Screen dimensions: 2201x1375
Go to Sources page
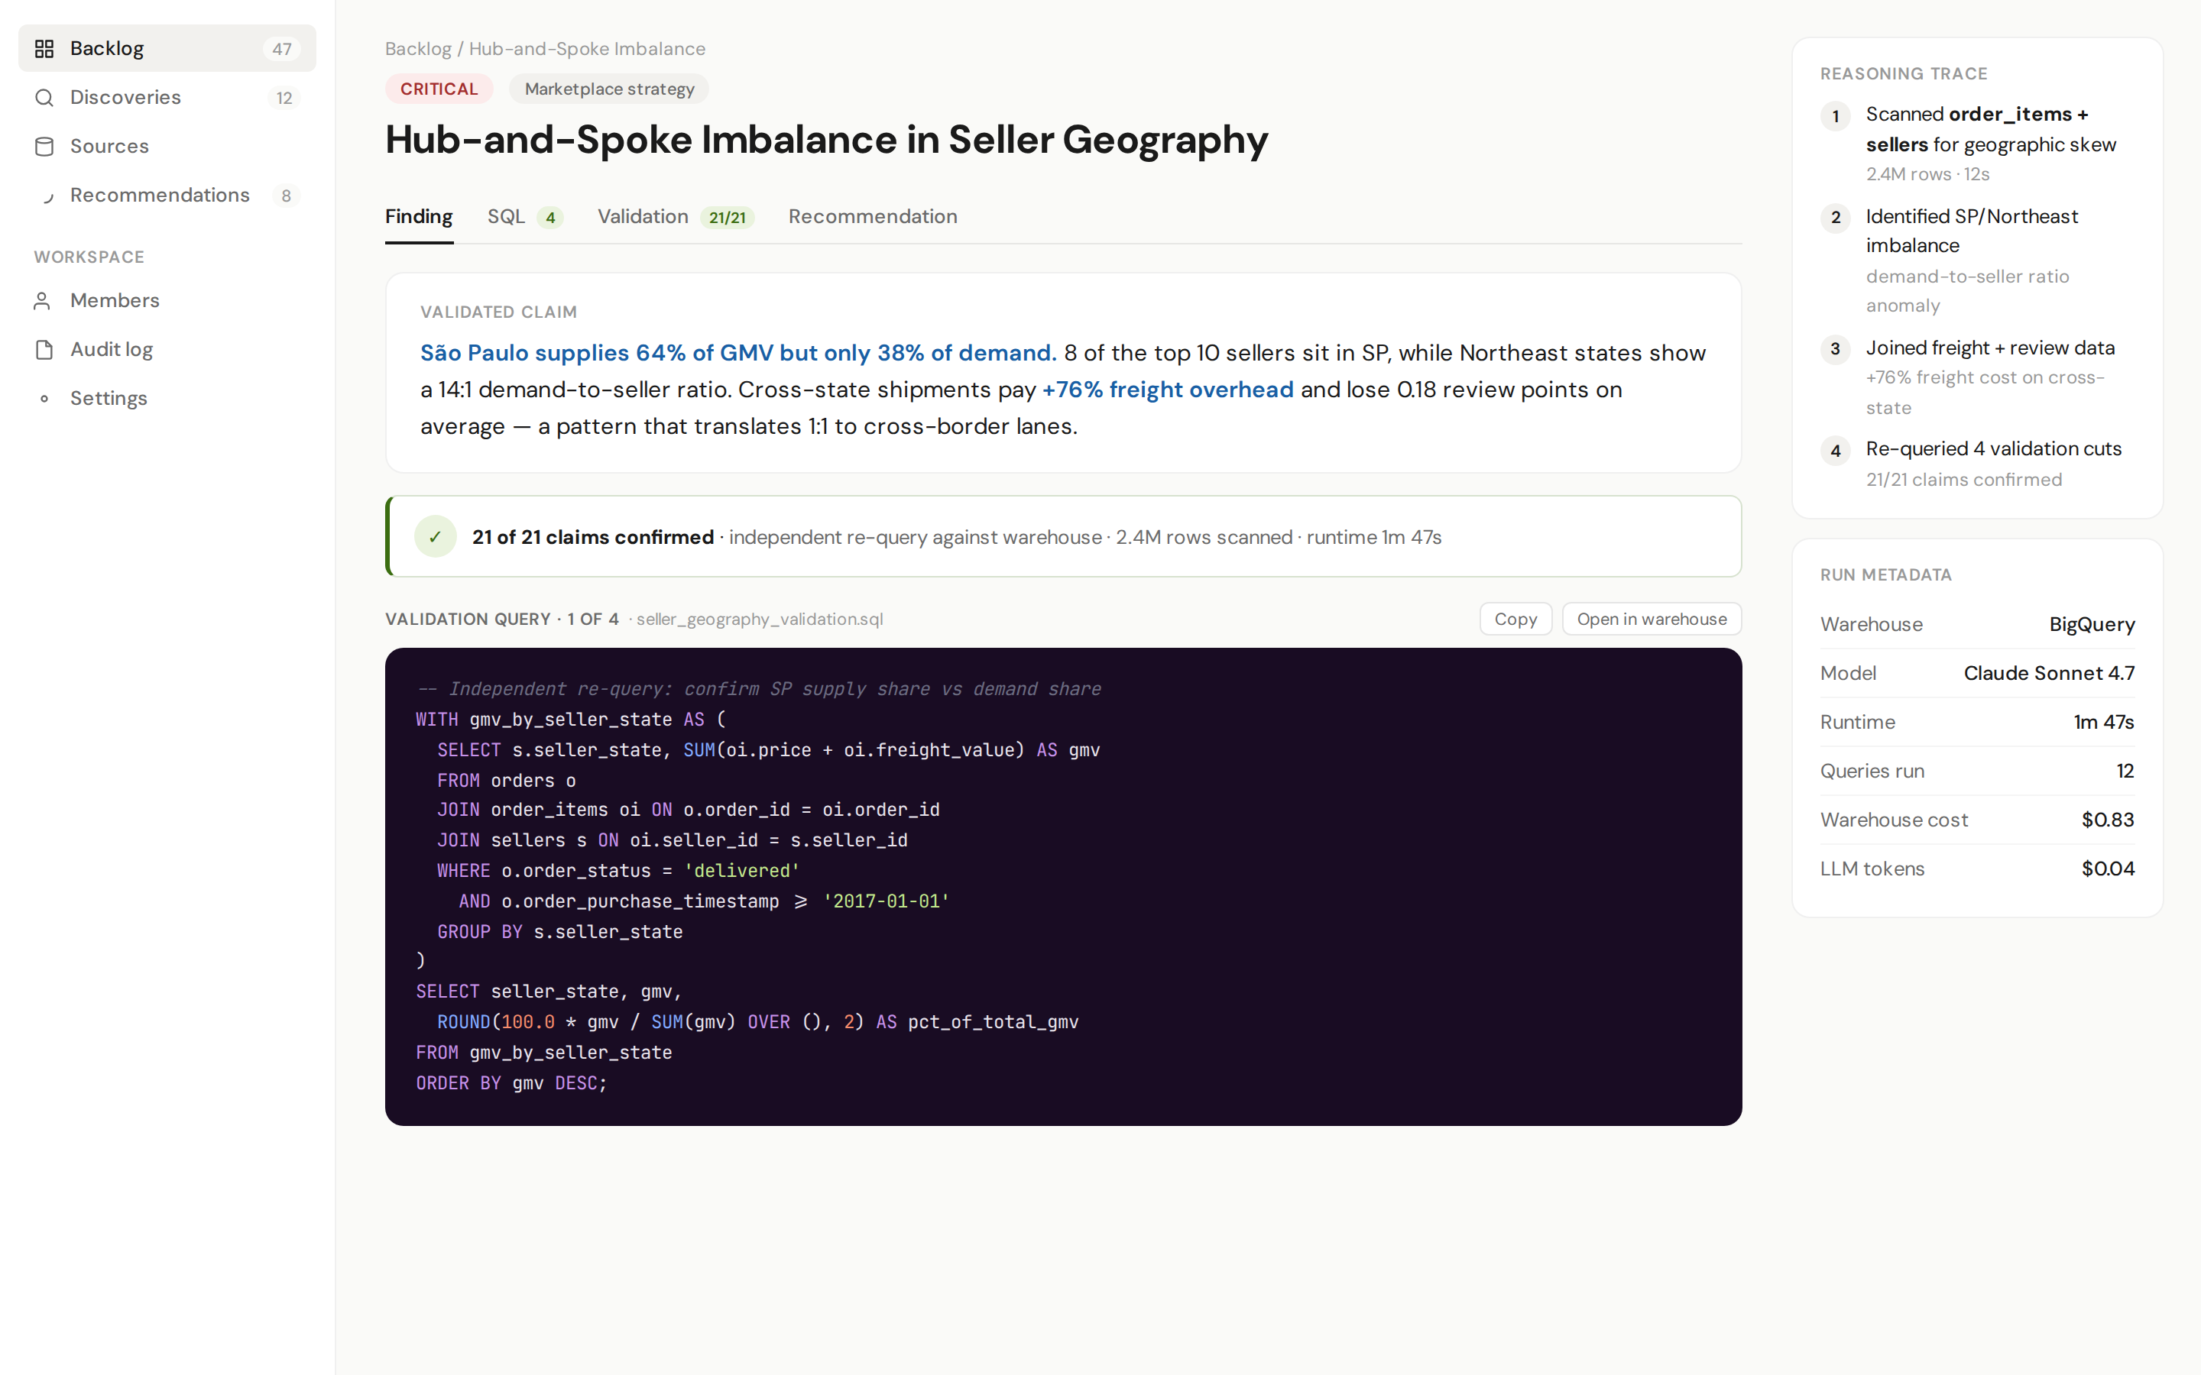coord(167,147)
